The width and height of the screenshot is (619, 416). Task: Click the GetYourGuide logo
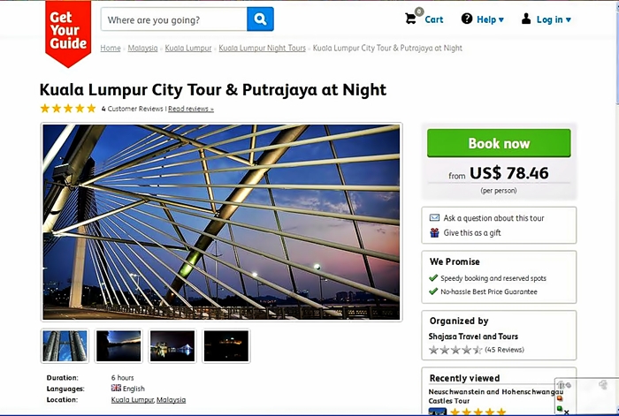point(68,32)
